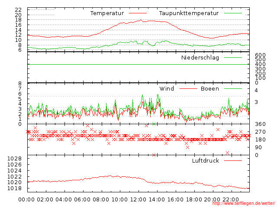Click the red Wind legend line
The image size is (277, 207).
click(x=188, y=88)
